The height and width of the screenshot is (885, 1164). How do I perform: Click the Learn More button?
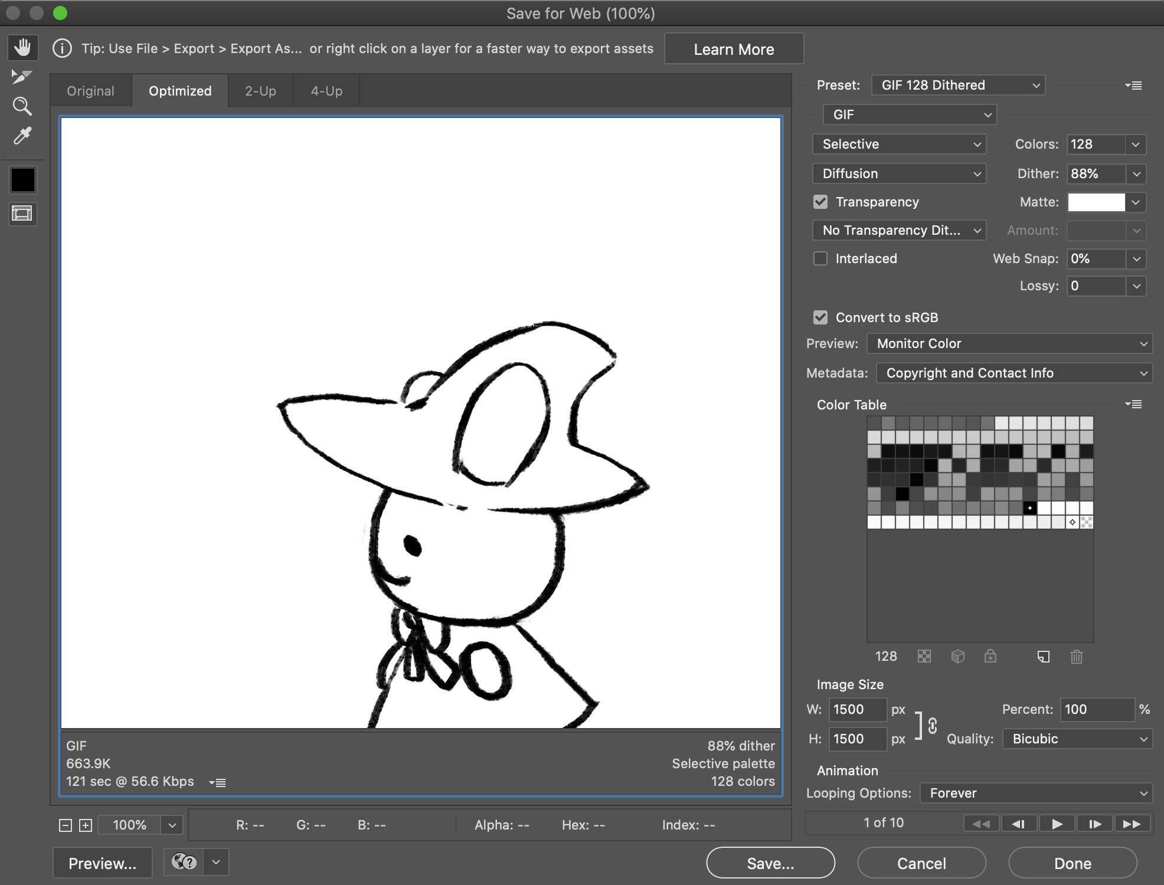coord(734,48)
